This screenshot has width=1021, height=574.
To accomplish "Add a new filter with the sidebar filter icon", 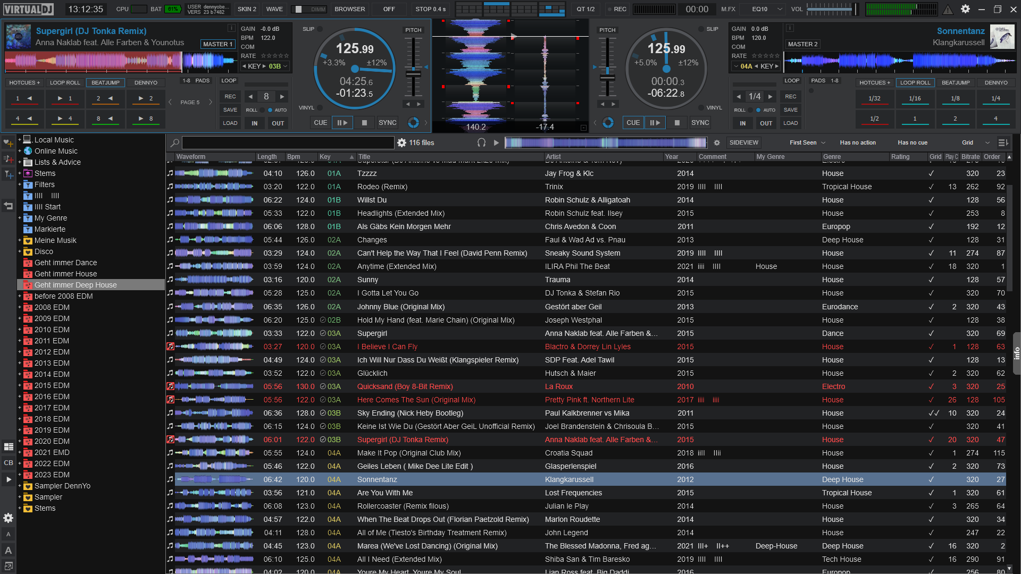I will tap(9, 174).
